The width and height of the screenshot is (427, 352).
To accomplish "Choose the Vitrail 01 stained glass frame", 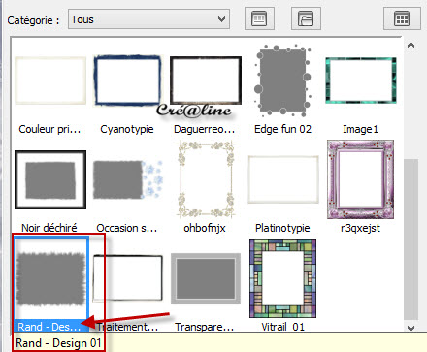I will 283,278.
